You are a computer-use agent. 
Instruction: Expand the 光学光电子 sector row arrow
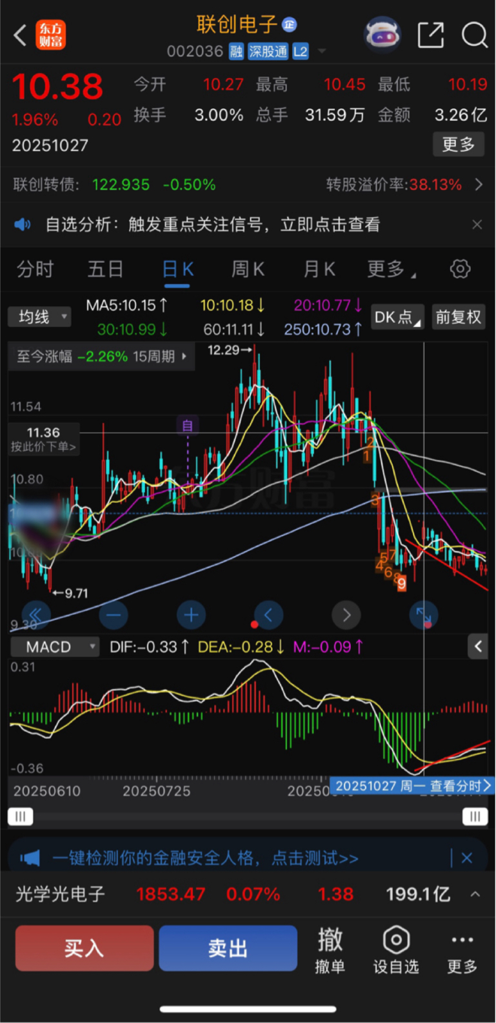coord(475,894)
